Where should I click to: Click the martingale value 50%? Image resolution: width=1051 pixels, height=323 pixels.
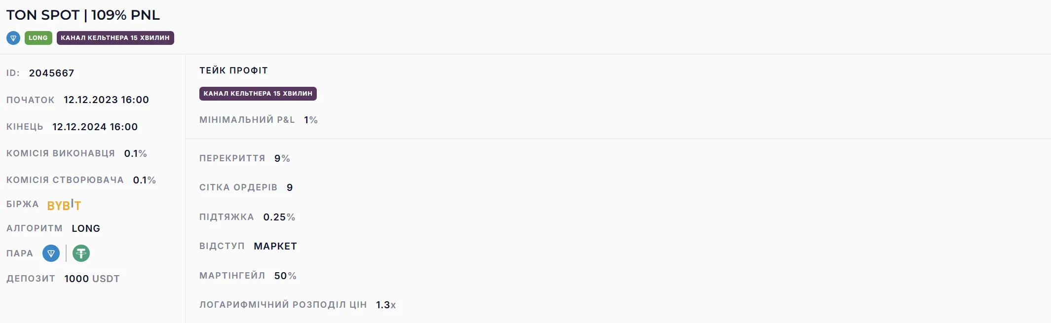click(285, 276)
